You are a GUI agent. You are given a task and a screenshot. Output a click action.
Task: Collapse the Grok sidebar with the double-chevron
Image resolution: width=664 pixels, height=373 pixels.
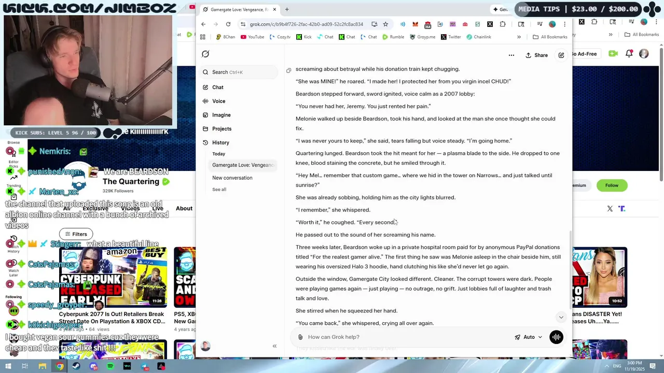[274, 346]
